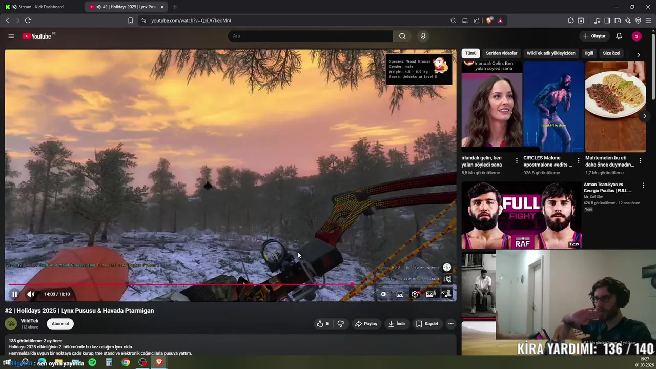Open options for irlandalı gelin short
This screenshot has height=369, width=656.
[x=517, y=160]
